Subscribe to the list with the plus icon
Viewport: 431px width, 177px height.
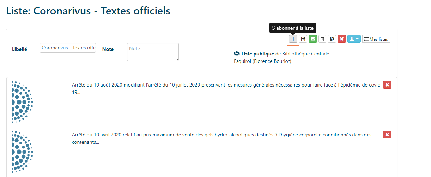[293, 39]
